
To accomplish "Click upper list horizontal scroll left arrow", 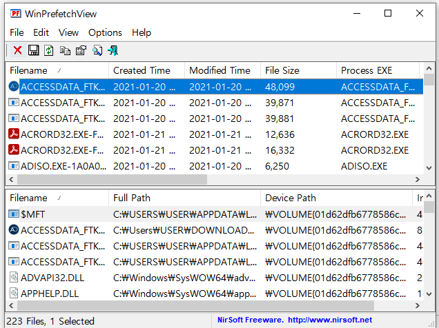I will tap(11, 179).
